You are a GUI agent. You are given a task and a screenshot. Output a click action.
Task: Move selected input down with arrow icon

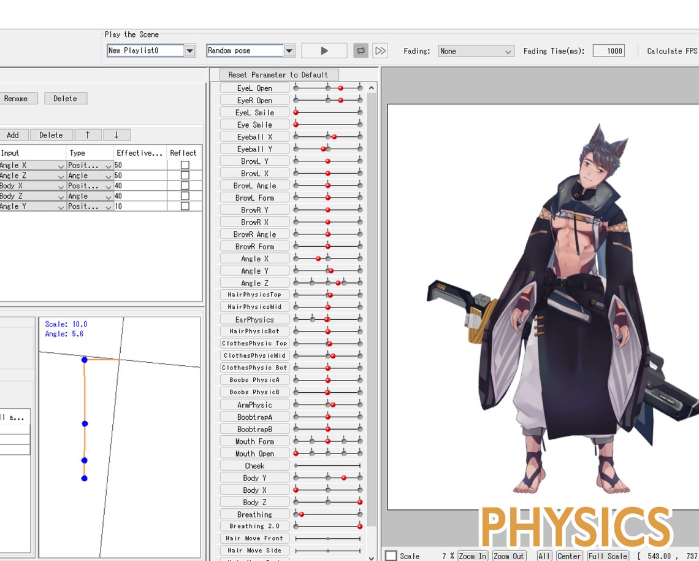(117, 134)
